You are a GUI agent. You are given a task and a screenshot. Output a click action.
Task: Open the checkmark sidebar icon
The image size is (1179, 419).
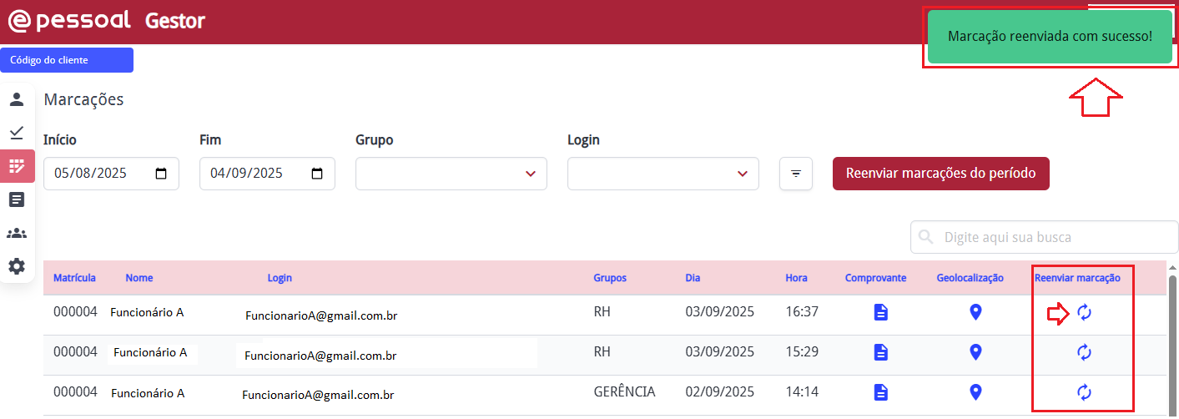click(x=17, y=133)
